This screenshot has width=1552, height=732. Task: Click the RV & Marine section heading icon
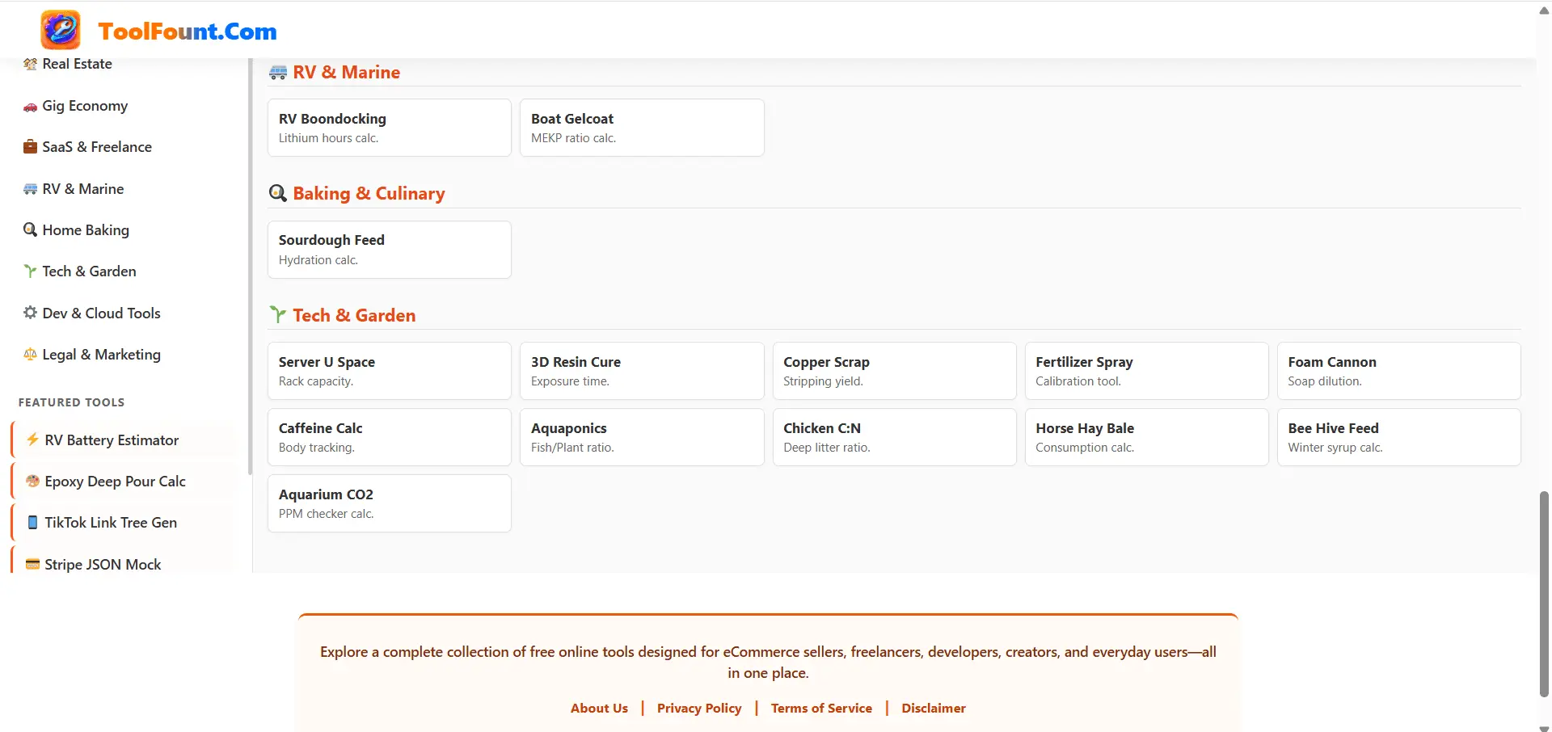pyautogui.click(x=278, y=73)
